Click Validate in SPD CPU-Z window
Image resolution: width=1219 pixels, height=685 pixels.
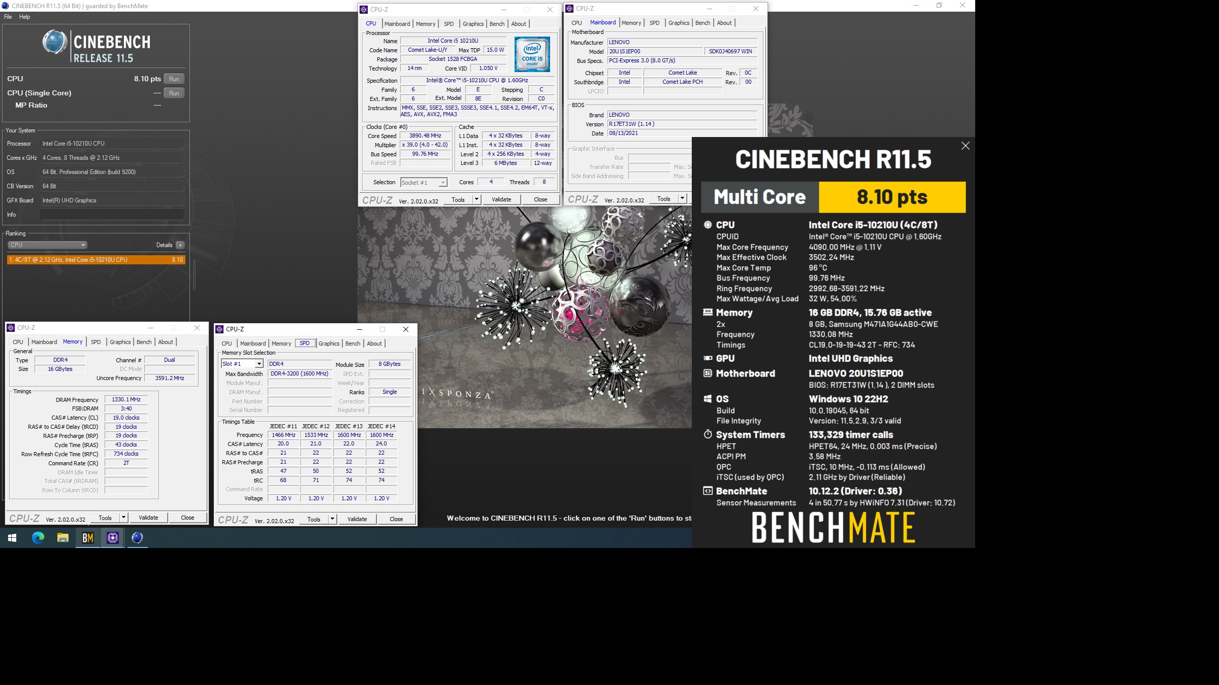pos(357,519)
